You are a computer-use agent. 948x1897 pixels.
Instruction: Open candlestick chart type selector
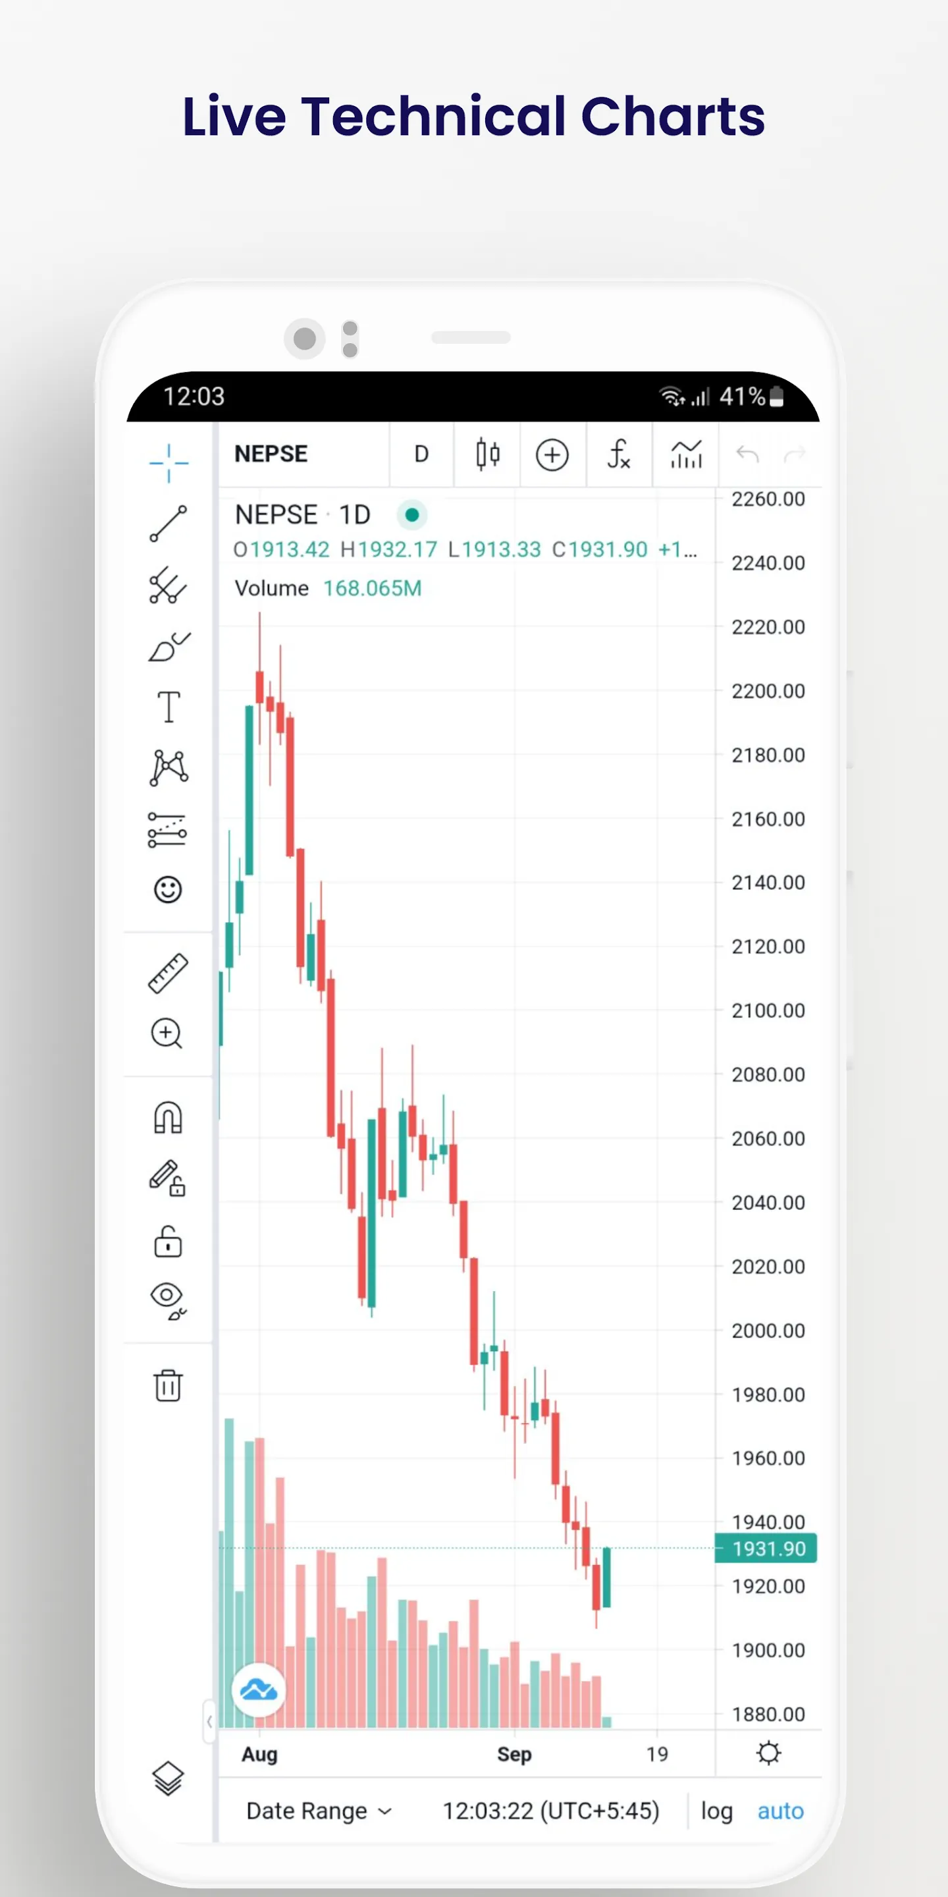[487, 454]
